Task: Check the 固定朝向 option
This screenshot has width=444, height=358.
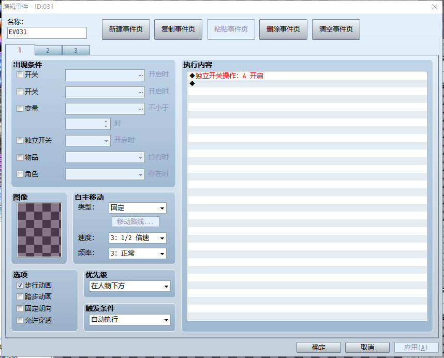Action: point(20,308)
